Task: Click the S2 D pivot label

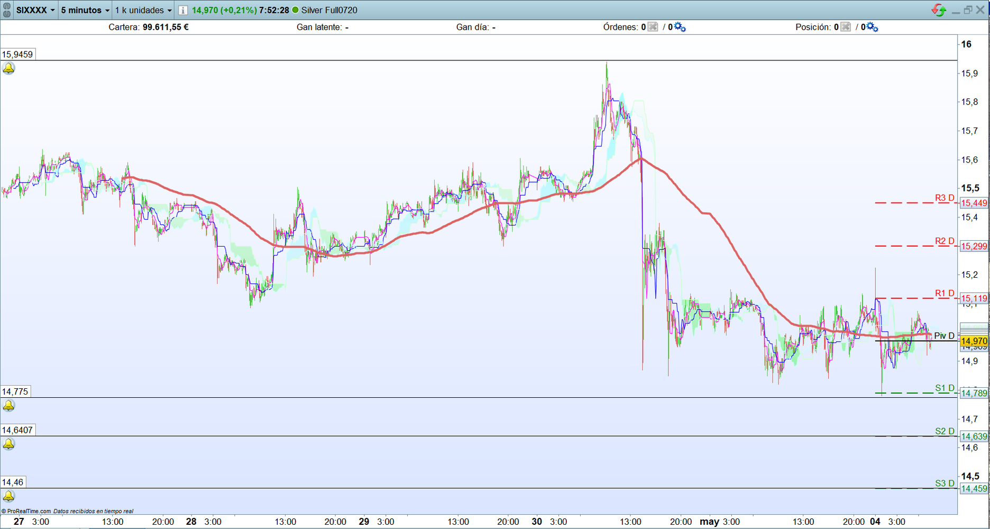Action: pos(945,432)
